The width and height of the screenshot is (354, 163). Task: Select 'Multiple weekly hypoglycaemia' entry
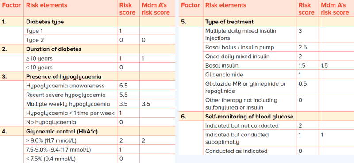(x=68, y=104)
